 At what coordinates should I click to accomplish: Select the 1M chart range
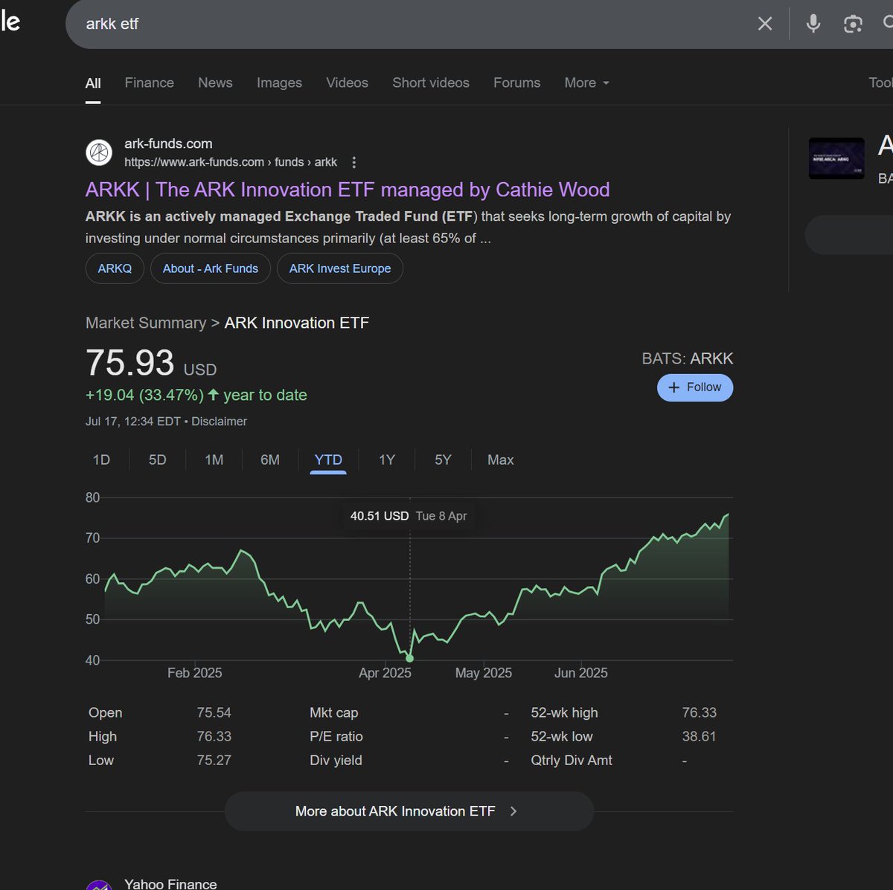[x=214, y=460]
